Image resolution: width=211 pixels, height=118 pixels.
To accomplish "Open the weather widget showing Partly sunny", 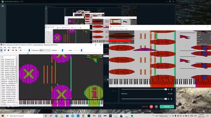I will click(x=160, y=116).
